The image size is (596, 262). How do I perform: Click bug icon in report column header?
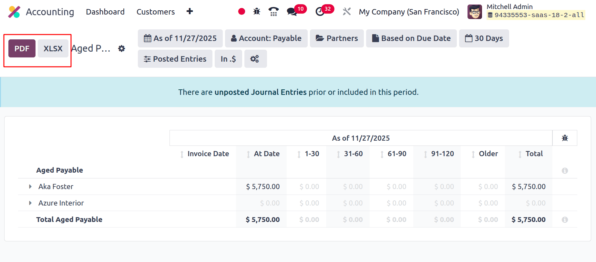point(565,138)
